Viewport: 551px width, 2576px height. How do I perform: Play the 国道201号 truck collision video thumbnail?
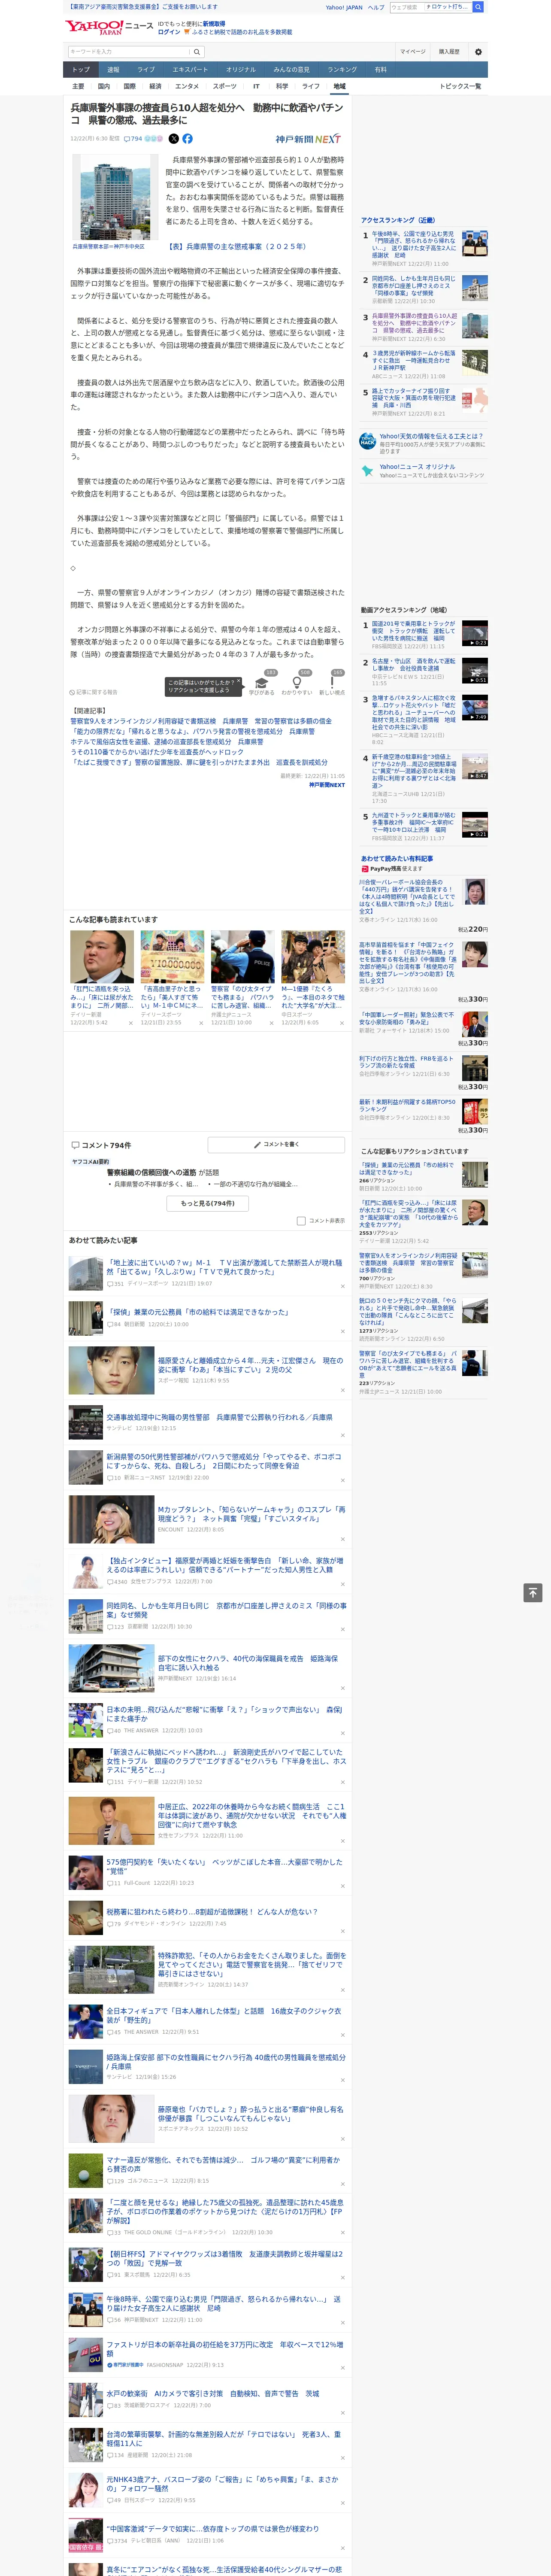pos(475,633)
